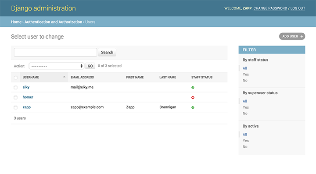The height and width of the screenshot is (174, 316).
Task: Click the Brannigan last name cell
Action: pos(168,107)
